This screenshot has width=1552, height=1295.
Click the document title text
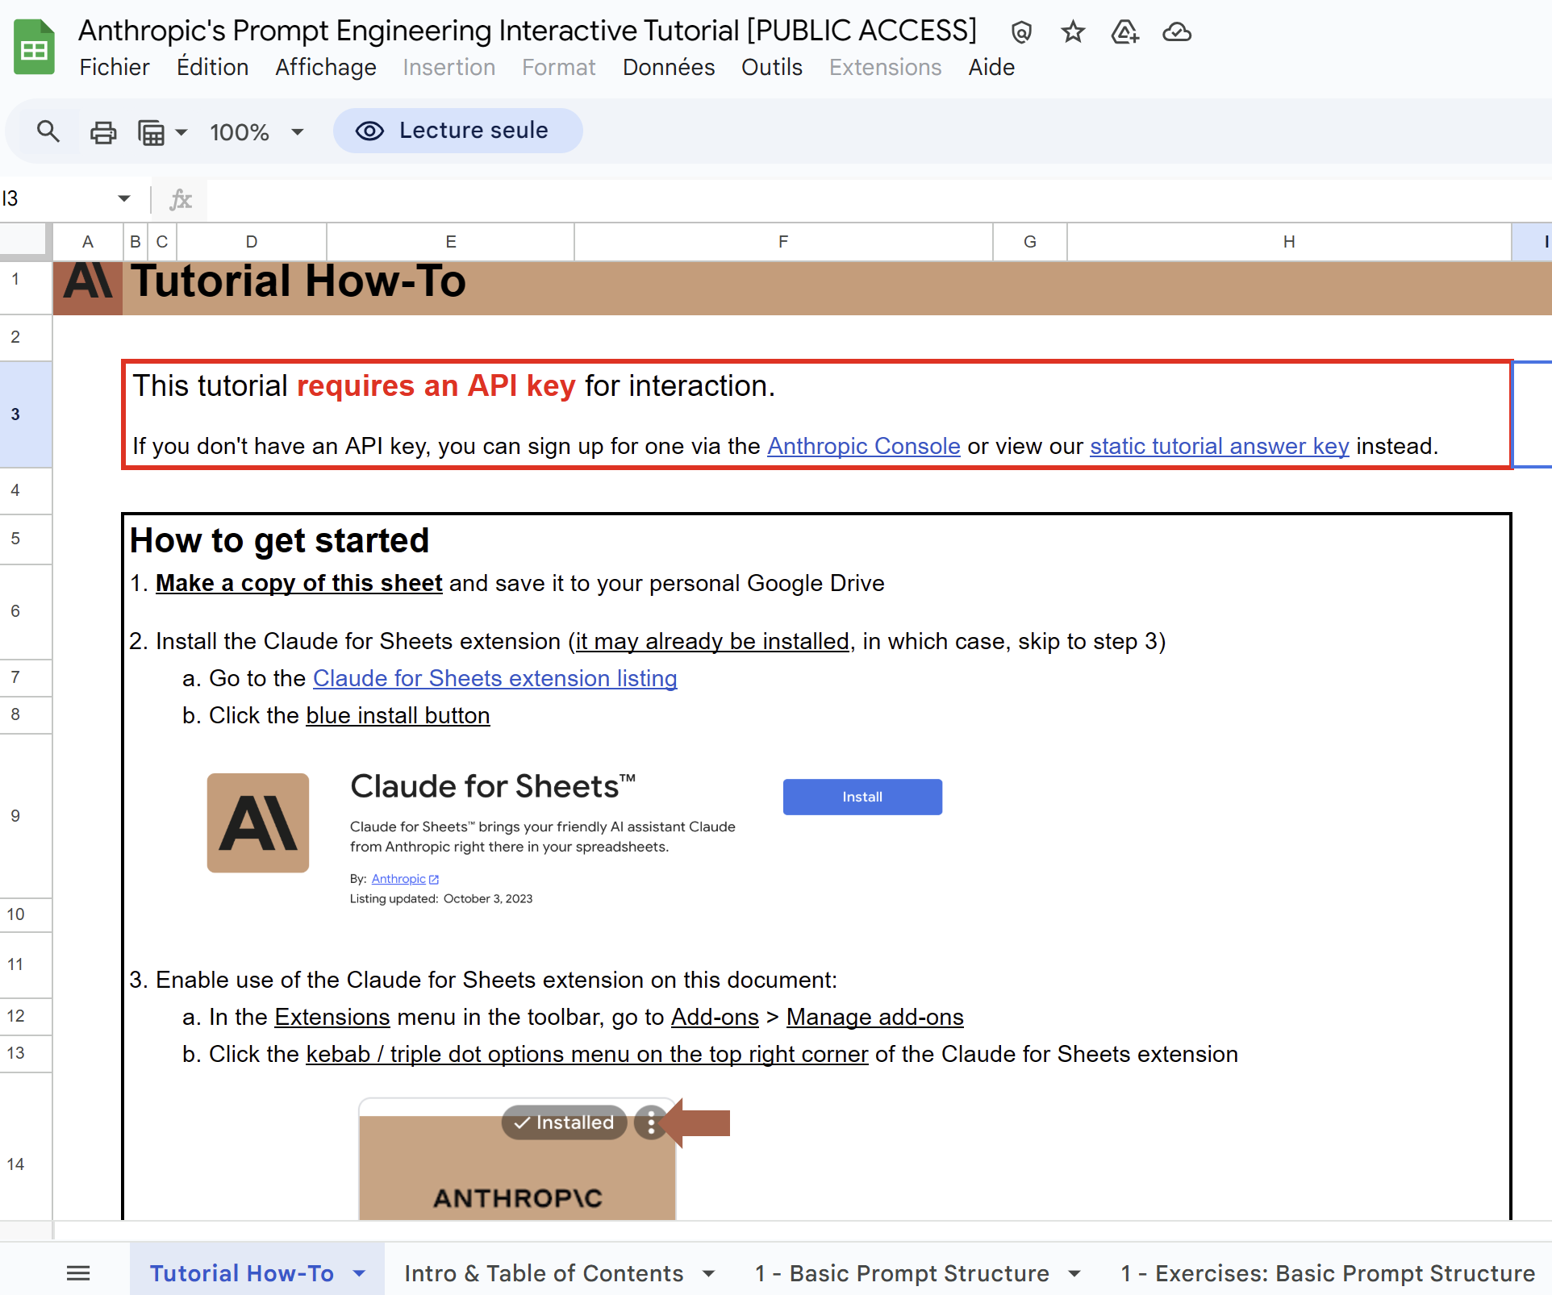click(x=527, y=30)
